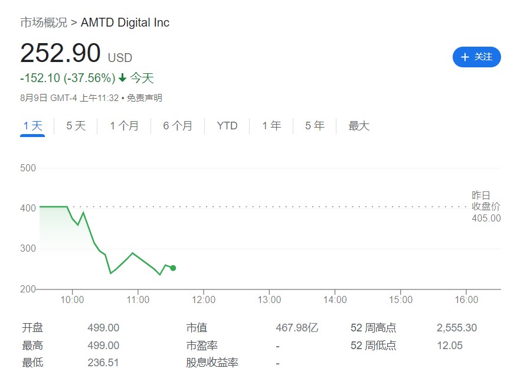Click the 52 周高点 value 2,555.30
517x381 pixels.
pyautogui.click(x=456, y=328)
